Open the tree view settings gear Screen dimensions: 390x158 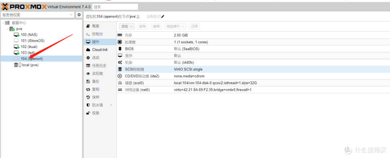point(79,15)
